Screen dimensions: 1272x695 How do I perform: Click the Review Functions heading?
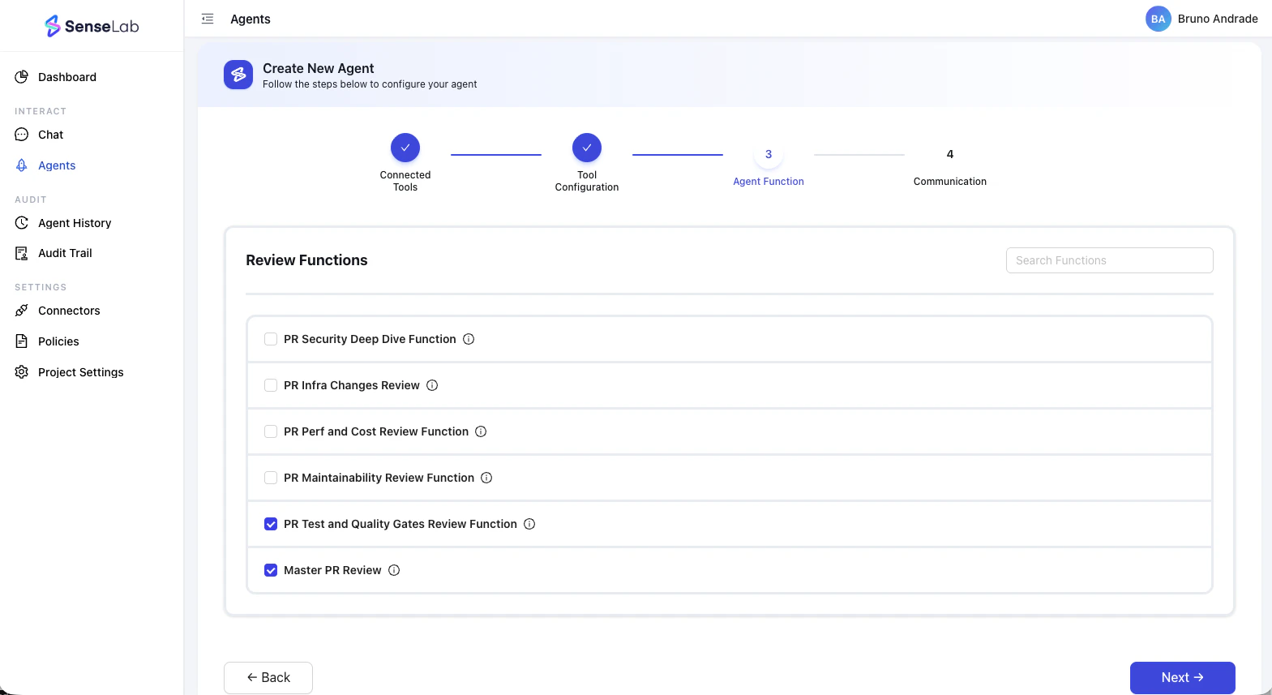306,260
